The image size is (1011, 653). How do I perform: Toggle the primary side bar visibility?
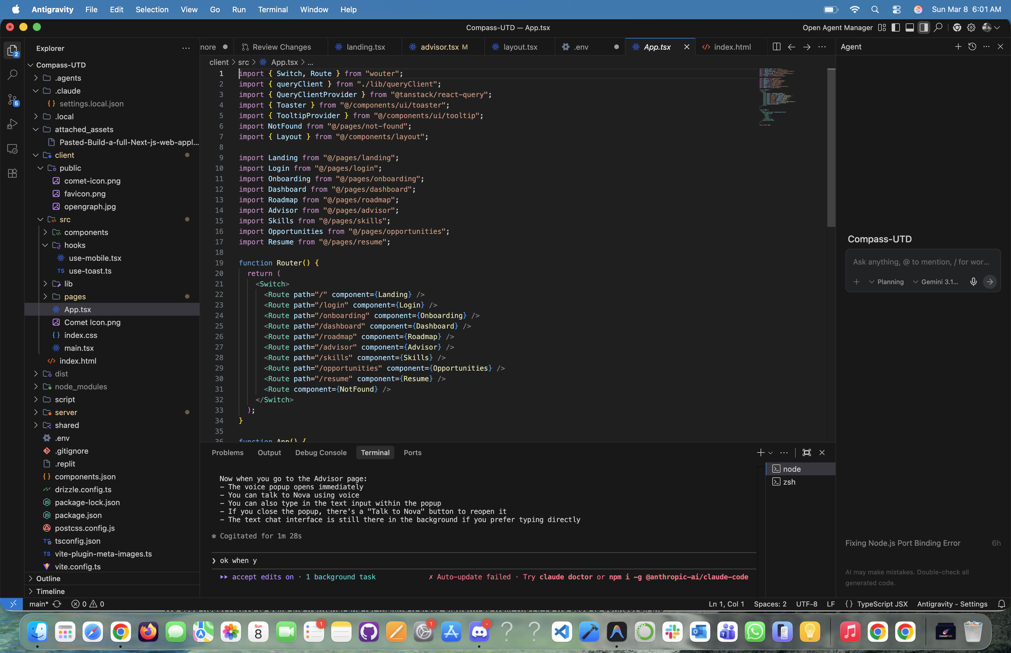896,27
